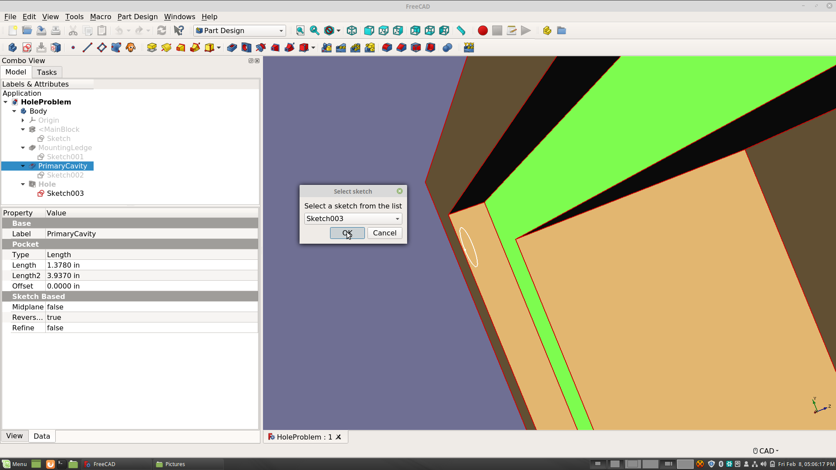Select MainBlock in the model tree
Viewport: 836px width, 470px height.
[59, 129]
